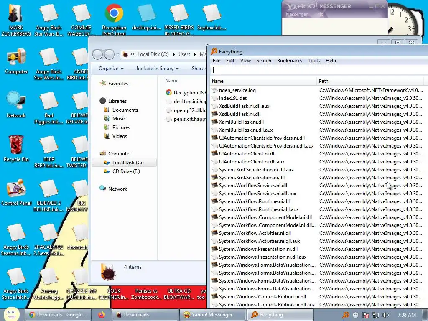The width and height of the screenshot is (428, 321).
Task: Open the Include in library dropdown
Action: pyautogui.click(x=158, y=69)
